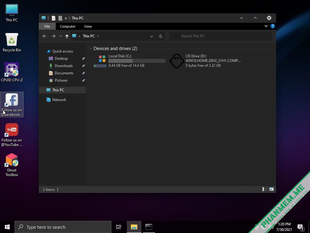The width and height of the screenshot is (310, 233).
Task: Open address bar history dropdown
Action: tap(152, 36)
